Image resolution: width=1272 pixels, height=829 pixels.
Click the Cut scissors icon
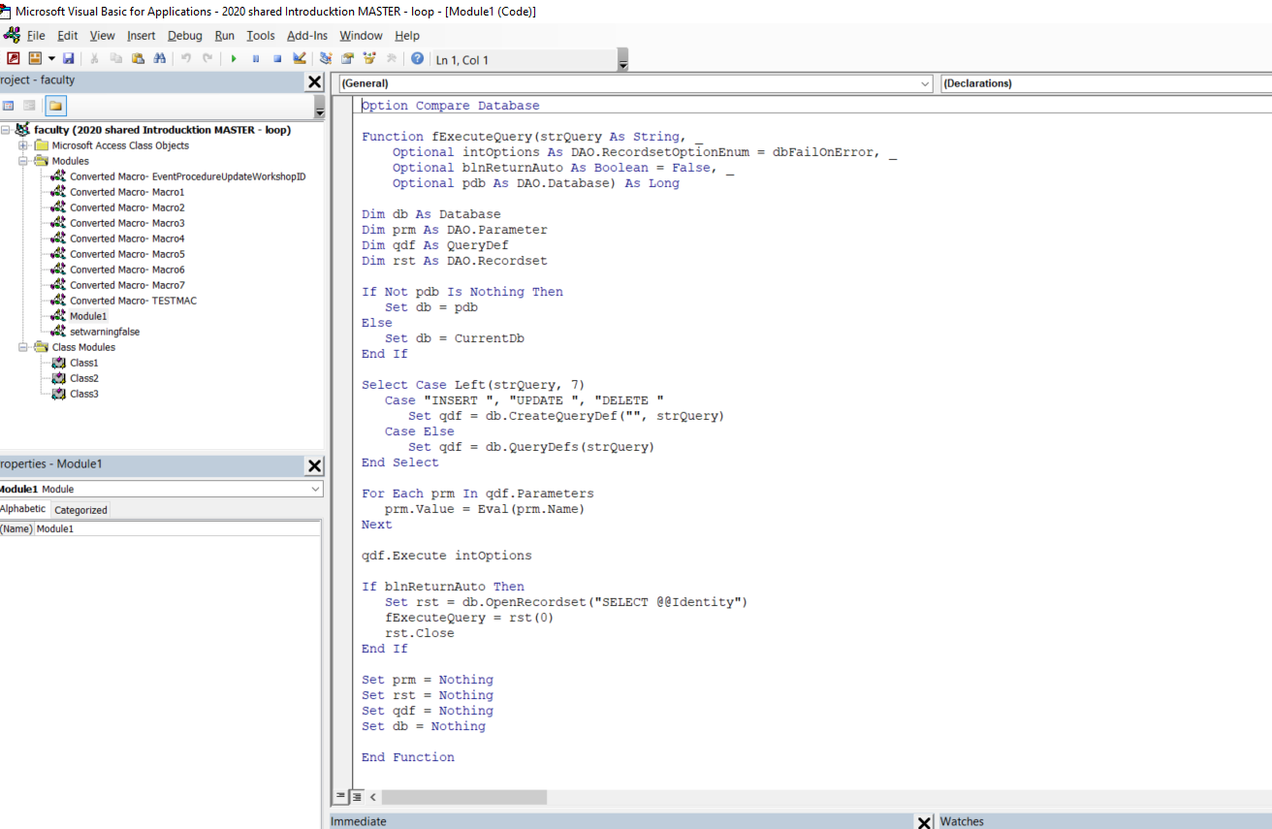(95, 59)
